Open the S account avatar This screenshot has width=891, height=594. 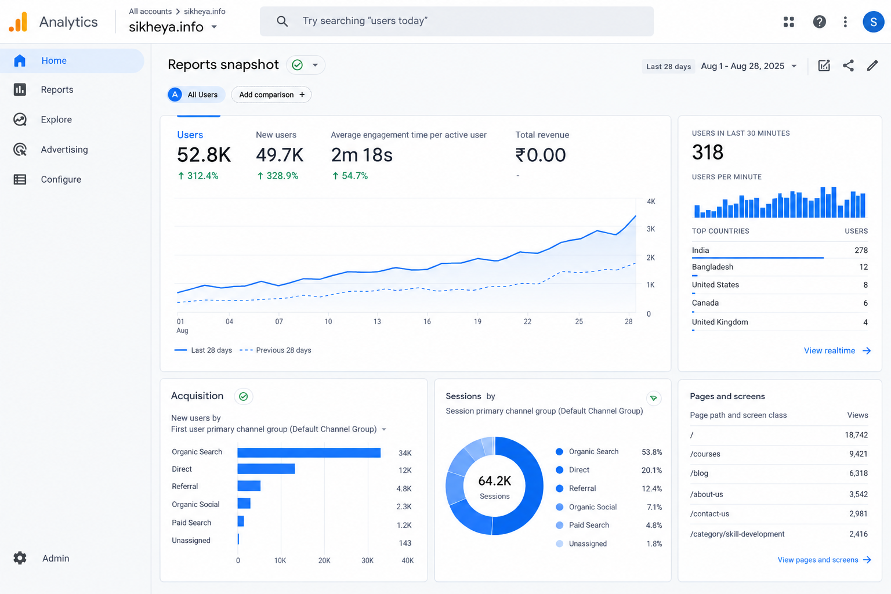coord(873,22)
